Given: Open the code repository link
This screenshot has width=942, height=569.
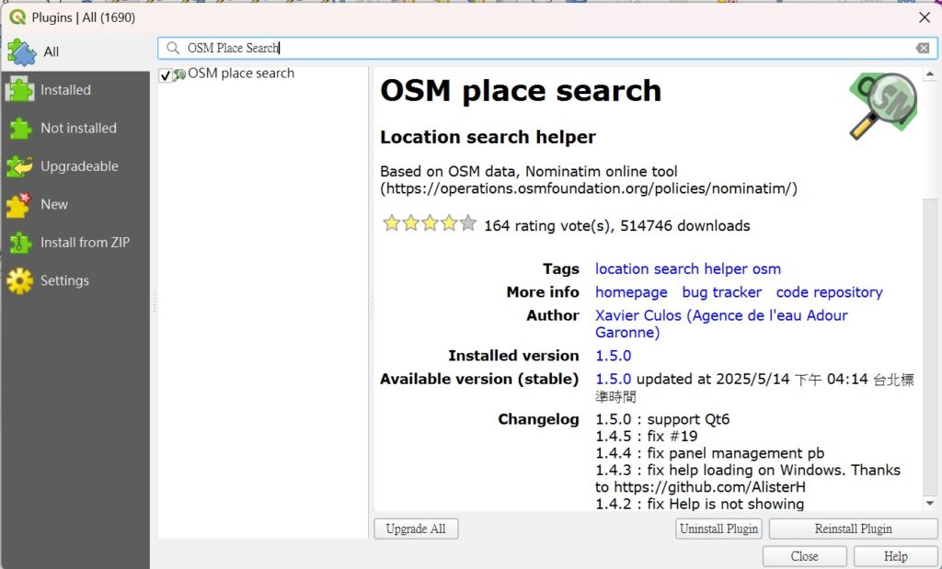Looking at the screenshot, I should (x=829, y=292).
